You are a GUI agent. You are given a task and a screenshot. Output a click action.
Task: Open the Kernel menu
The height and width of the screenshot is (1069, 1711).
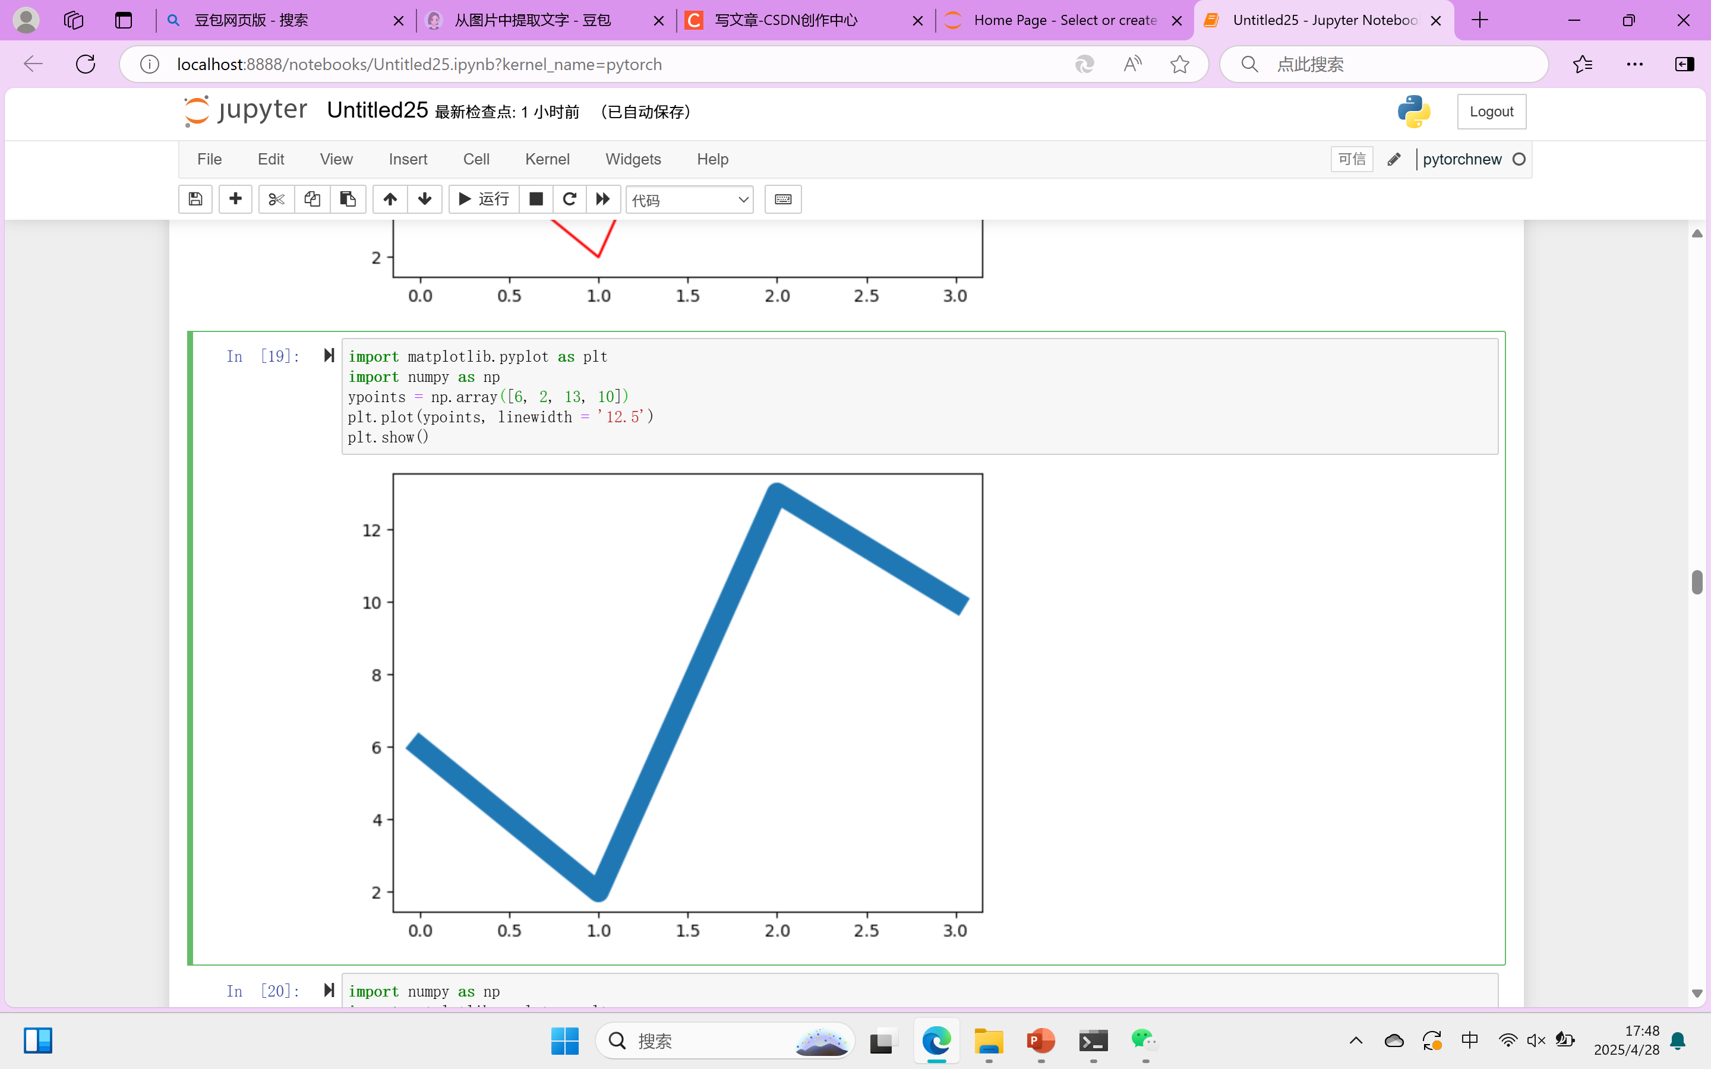547,159
